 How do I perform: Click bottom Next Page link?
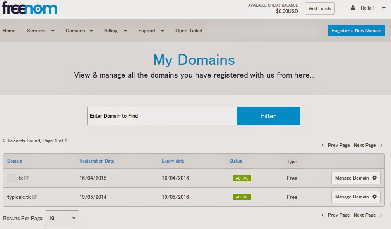pyautogui.click(x=365, y=215)
